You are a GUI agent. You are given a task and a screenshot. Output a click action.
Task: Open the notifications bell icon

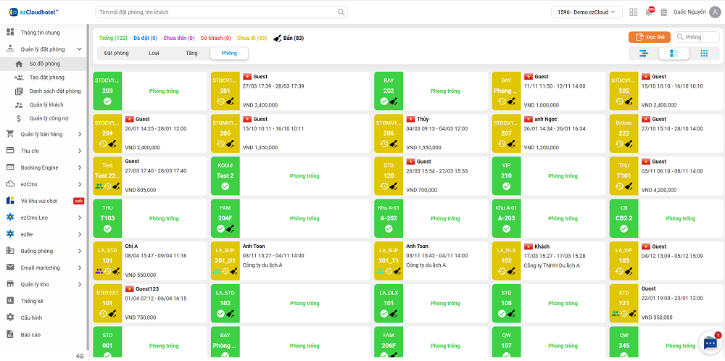[649, 12]
